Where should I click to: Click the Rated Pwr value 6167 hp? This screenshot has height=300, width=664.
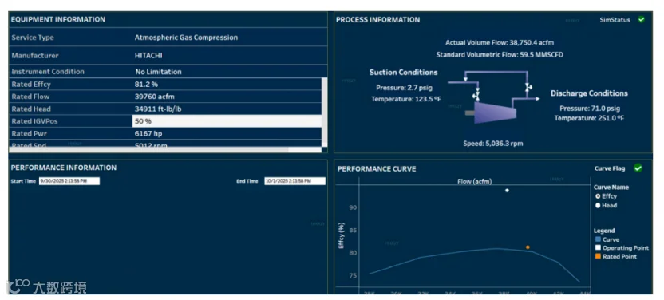coord(148,134)
